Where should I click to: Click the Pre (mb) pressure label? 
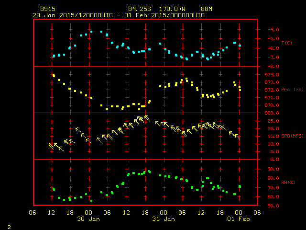(292, 90)
